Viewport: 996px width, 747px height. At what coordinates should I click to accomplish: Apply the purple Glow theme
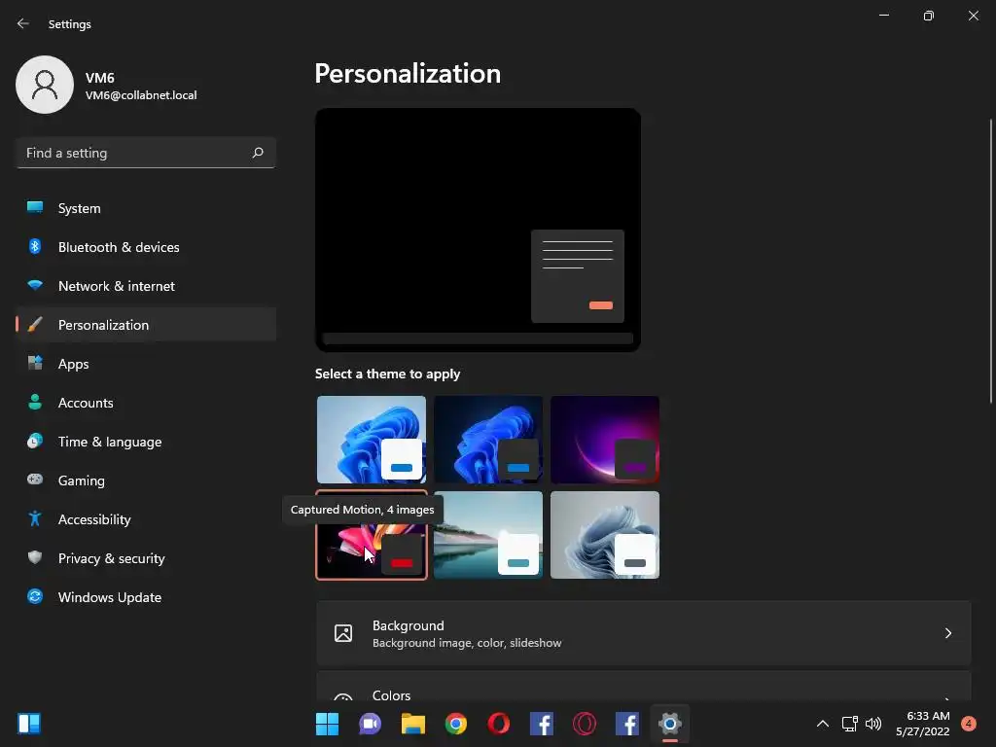pyautogui.click(x=605, y=440)
